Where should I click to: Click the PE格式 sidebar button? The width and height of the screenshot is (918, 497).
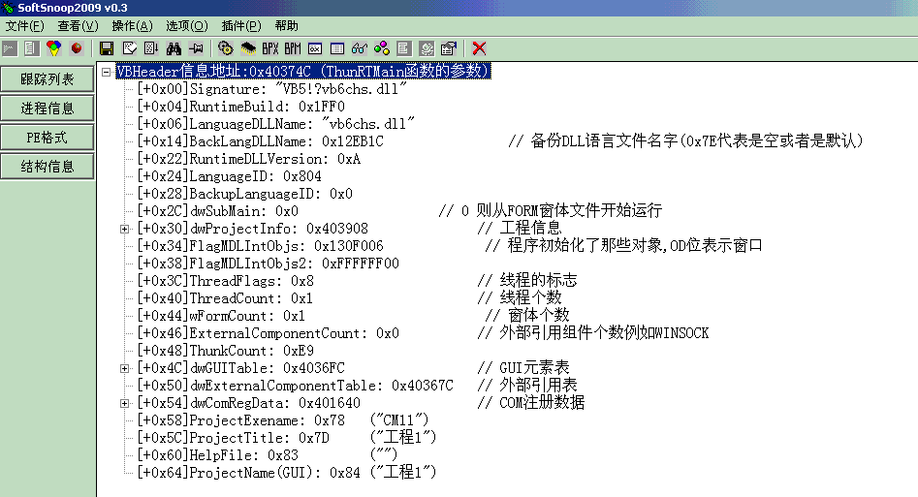pos(47,138)
